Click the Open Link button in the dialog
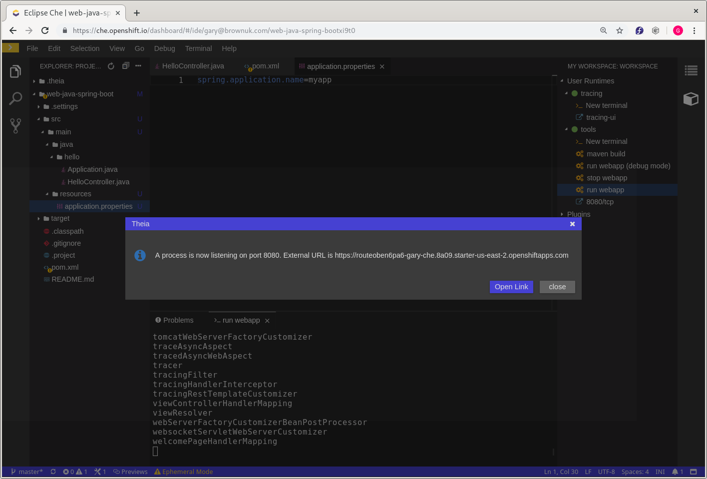The image size is (707, 479). coord(511,287)
